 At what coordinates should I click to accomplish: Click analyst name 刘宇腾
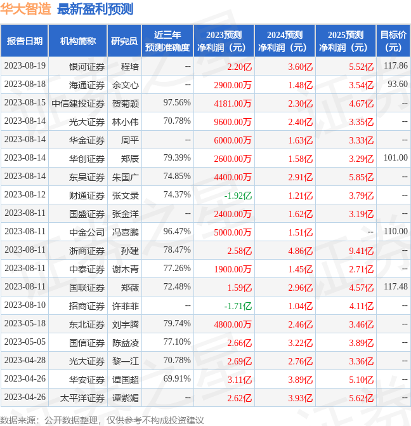click(x=126, y=324)
